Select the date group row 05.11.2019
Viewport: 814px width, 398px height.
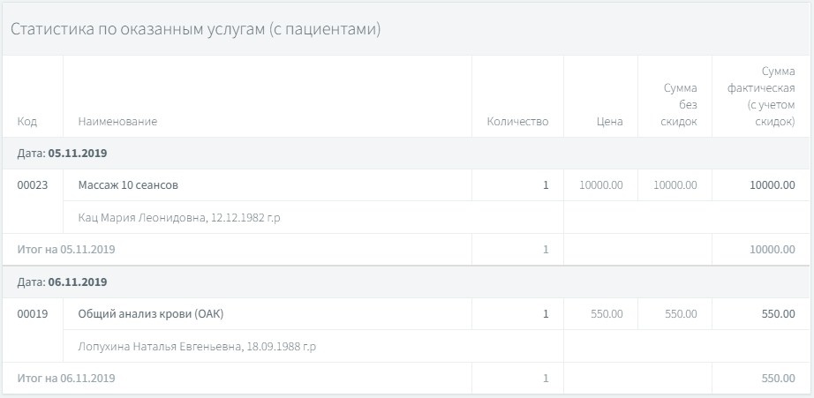tap(407, 153)
